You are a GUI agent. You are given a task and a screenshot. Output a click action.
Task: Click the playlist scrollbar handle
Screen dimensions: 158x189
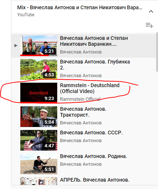tap(157, 52)
